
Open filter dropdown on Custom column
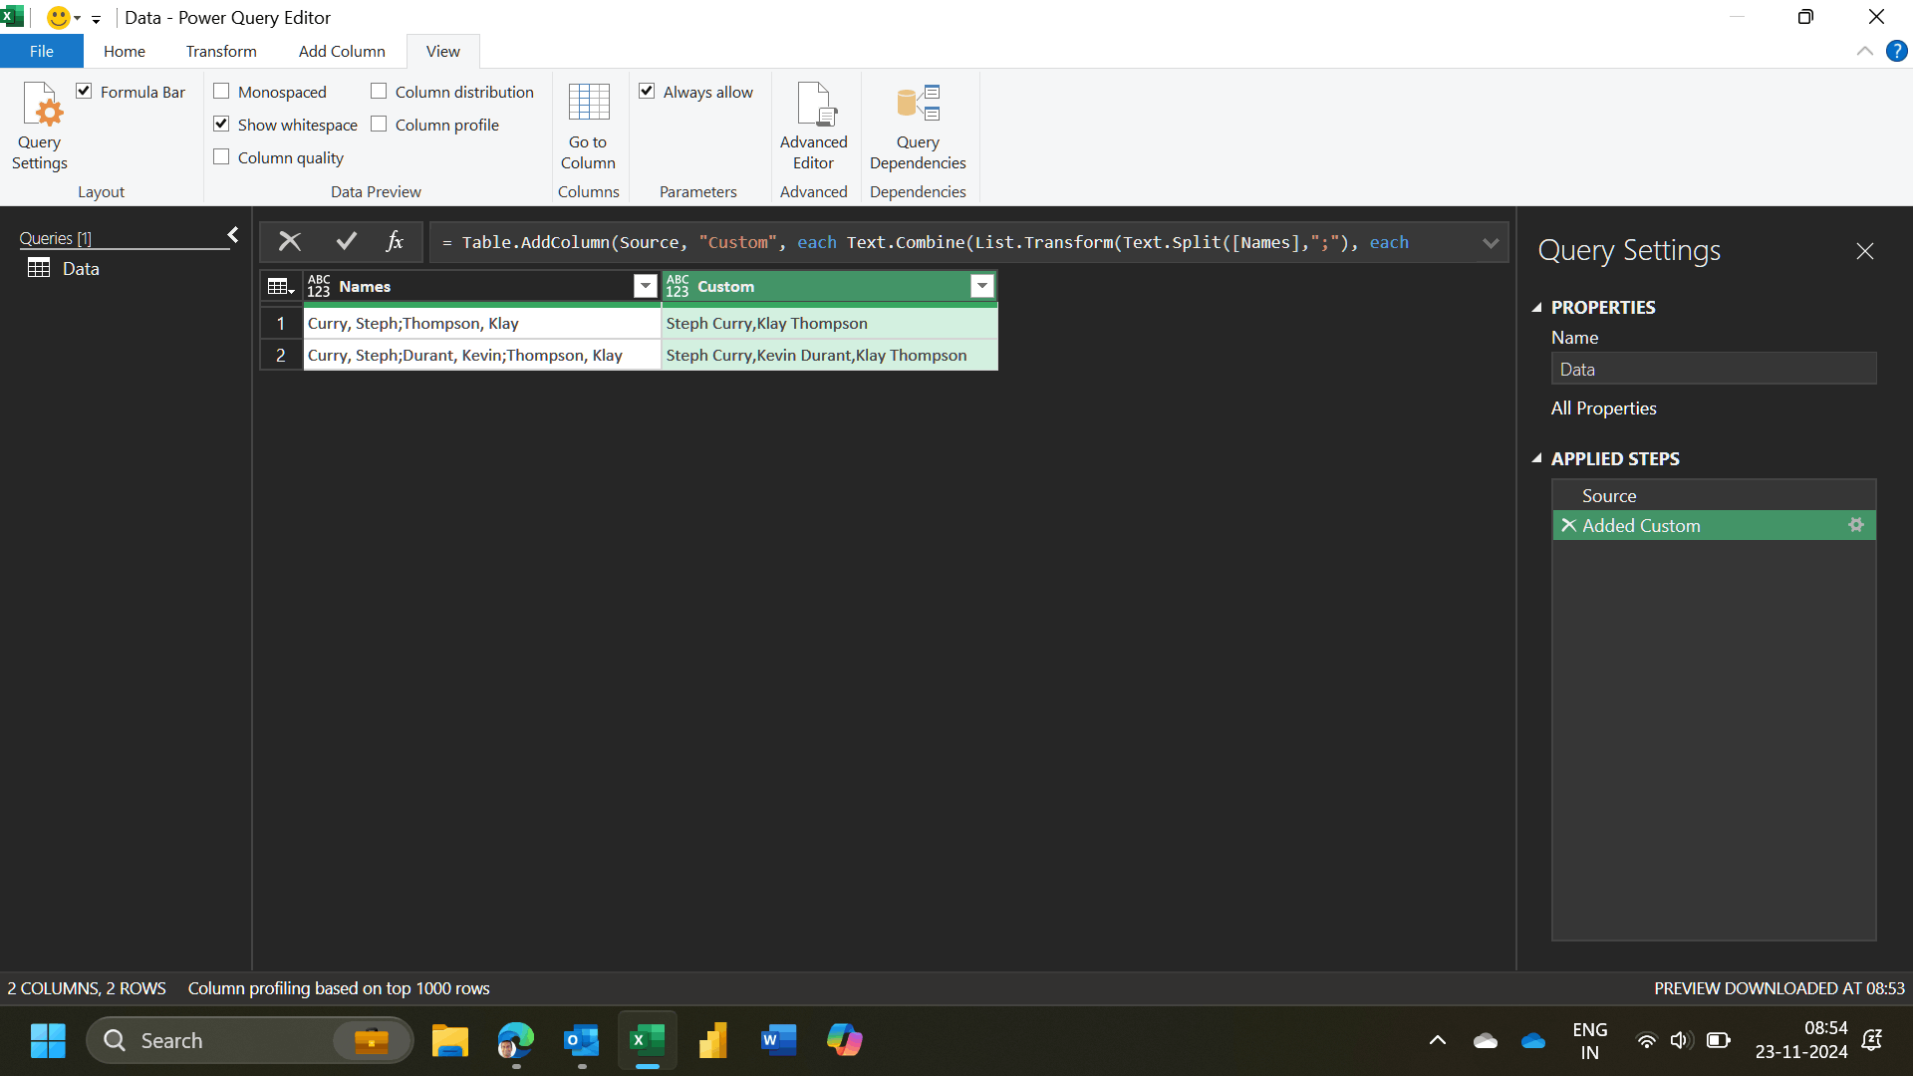[982, 287]
